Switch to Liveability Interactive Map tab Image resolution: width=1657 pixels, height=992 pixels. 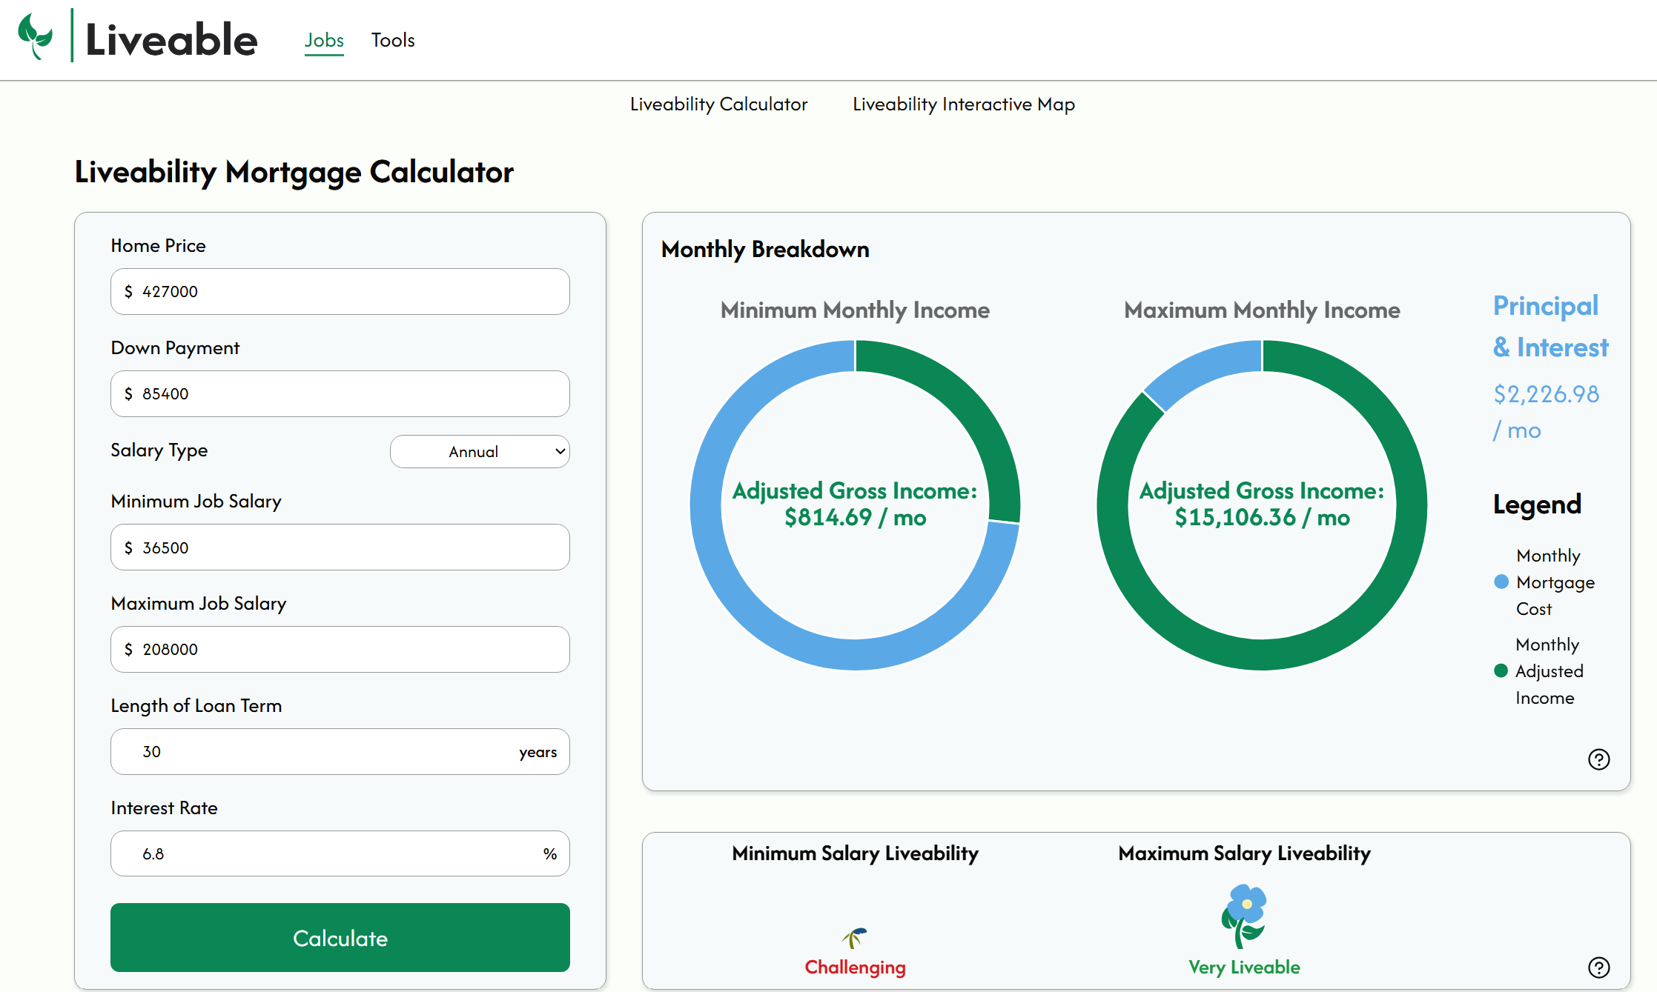point(963,104)
